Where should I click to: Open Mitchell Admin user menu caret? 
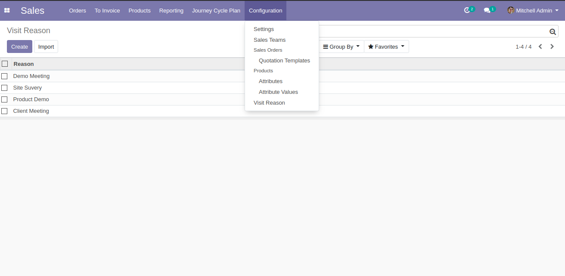click(557, 10)
